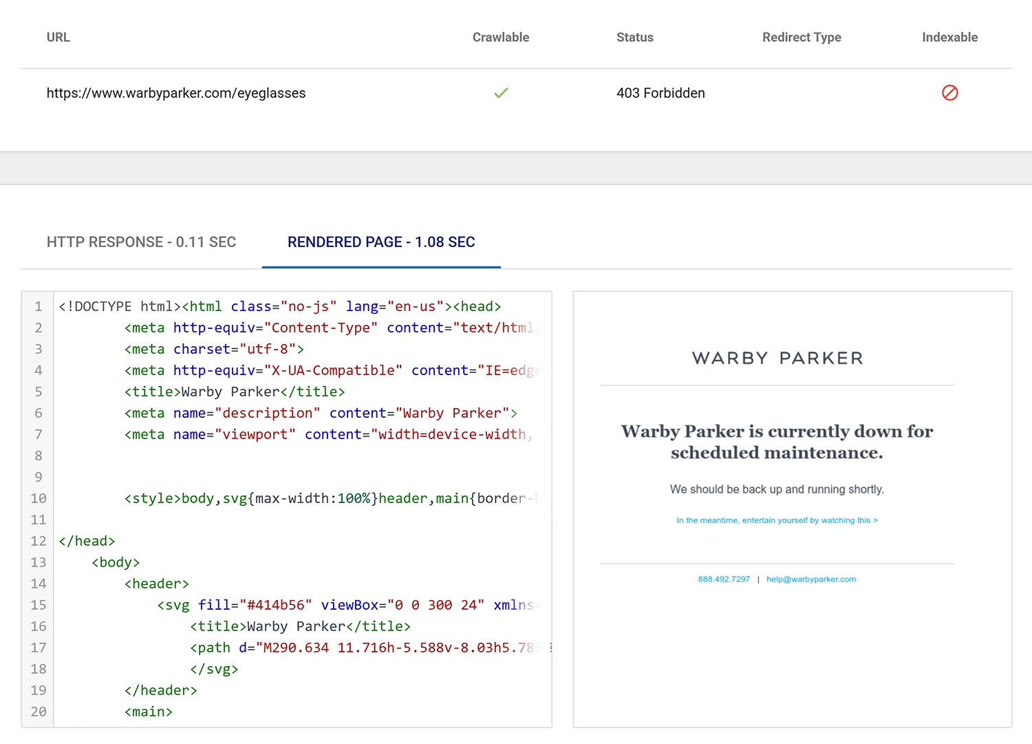This screenshot has width=1032, height=744.
Task: Switch to the HTTP Response tab
Action: click(x=141, y=242)
